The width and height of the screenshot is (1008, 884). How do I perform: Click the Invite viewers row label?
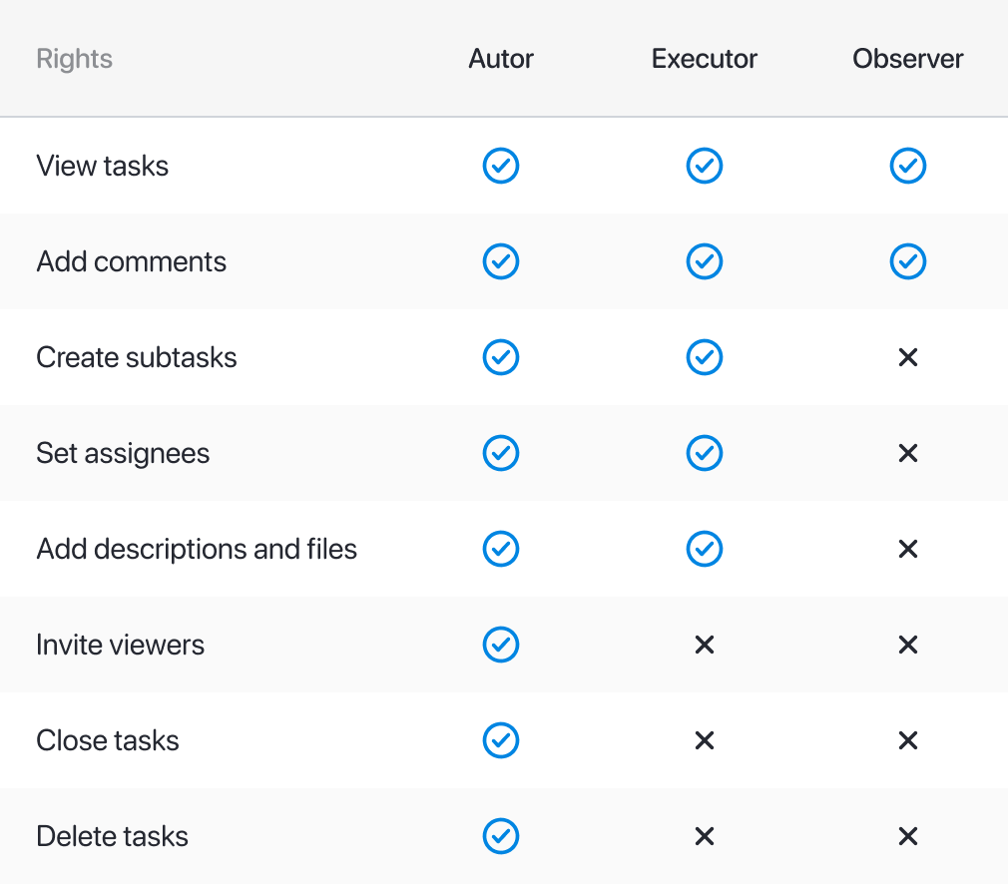120,645
